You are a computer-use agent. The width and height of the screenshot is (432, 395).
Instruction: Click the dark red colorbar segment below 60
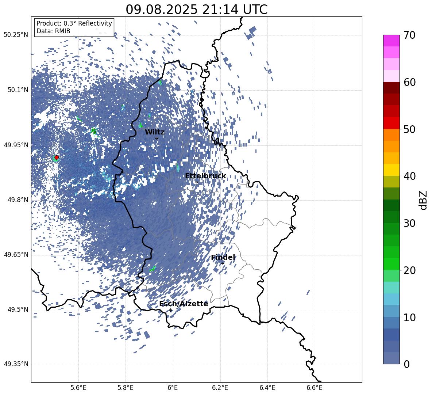coord(391,88)
